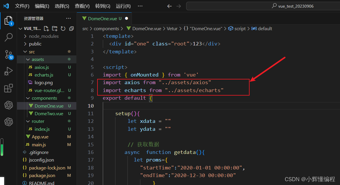Open the second ChatGPT extension icon
This screenshot has width=340, height=185.
coord(9,122)
